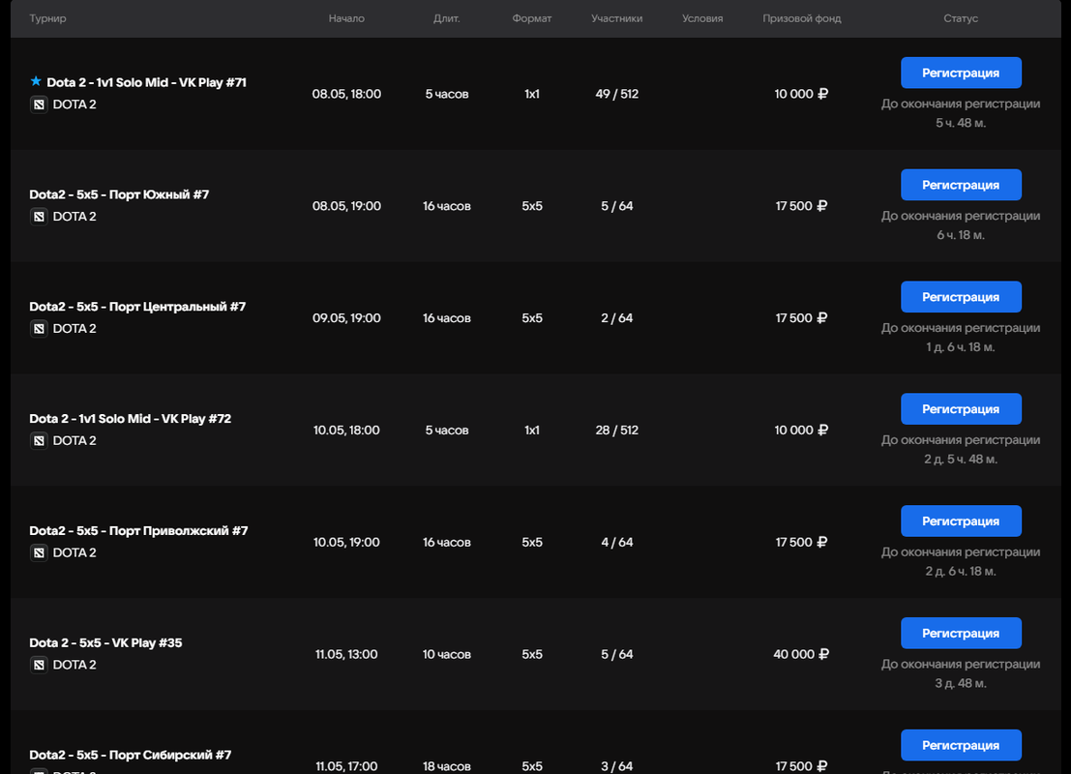
Task: Click the 5x5 format of VK Play #35
Action: coord(531,654)
